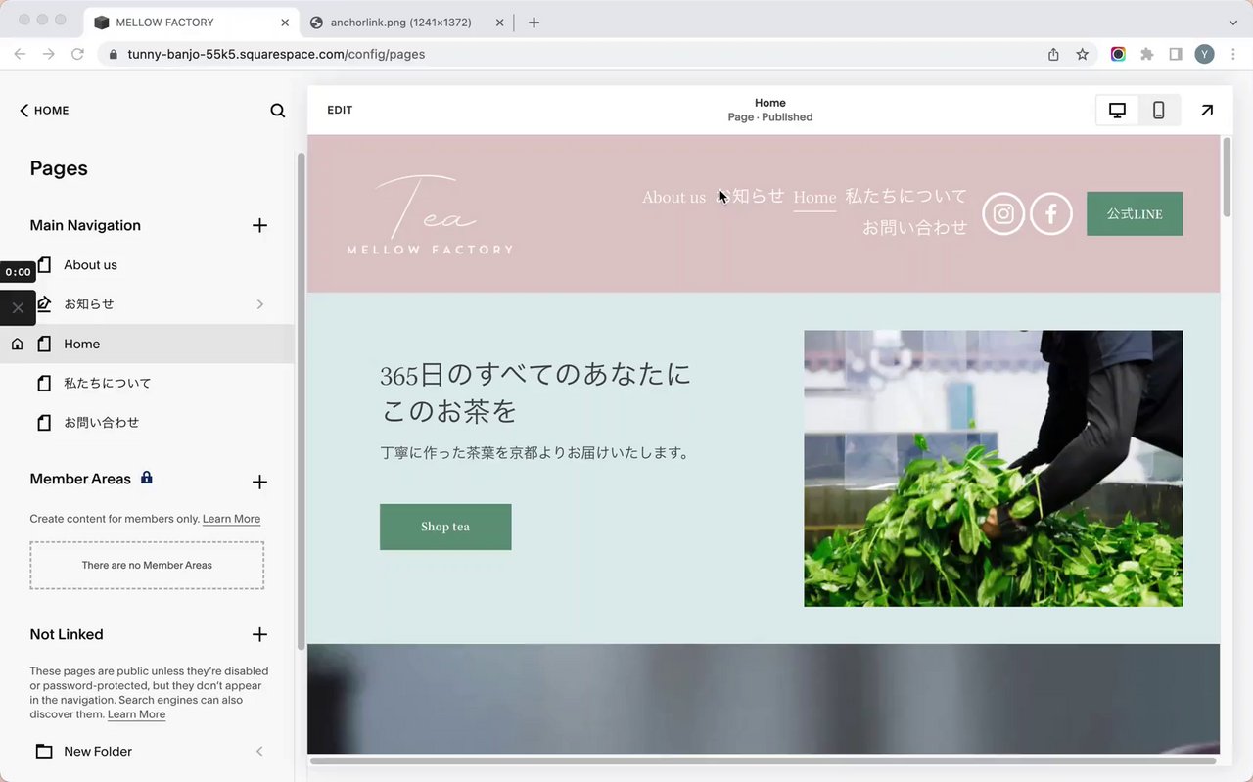This screenshot has height=782, width=1253.
Task: Click the 公式LINE button in header
Action: [1135, 213]
